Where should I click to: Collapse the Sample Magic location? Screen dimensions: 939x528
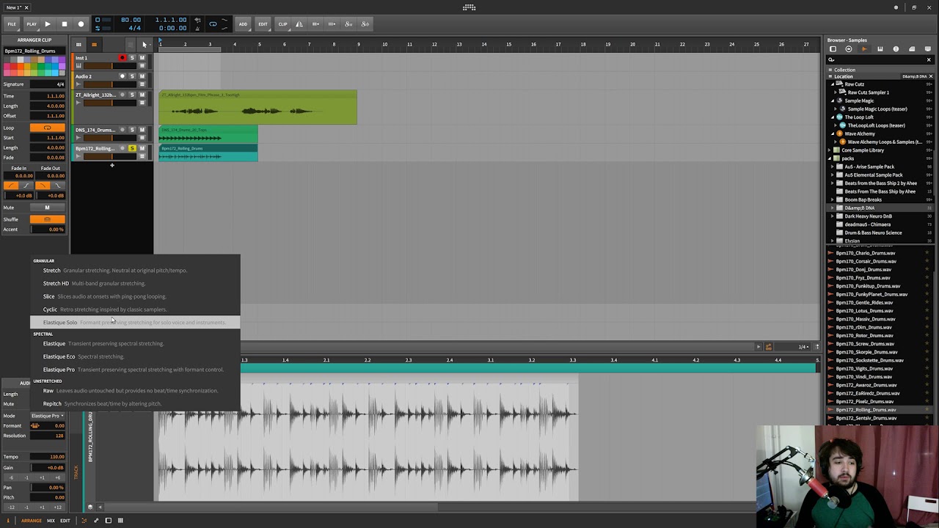(833, 100)
